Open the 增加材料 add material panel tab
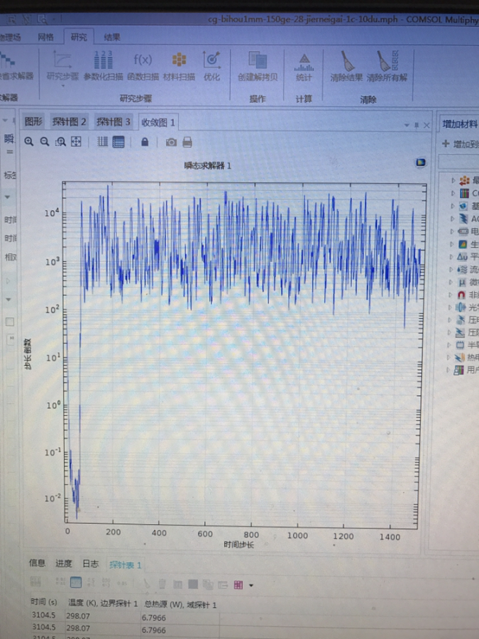 coord(459,124)
